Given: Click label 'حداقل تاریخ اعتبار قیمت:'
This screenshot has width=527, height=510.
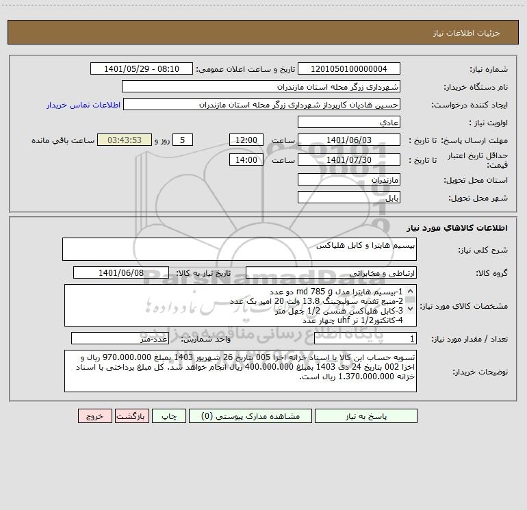Looking at the screenshot, I should (478, 160).
